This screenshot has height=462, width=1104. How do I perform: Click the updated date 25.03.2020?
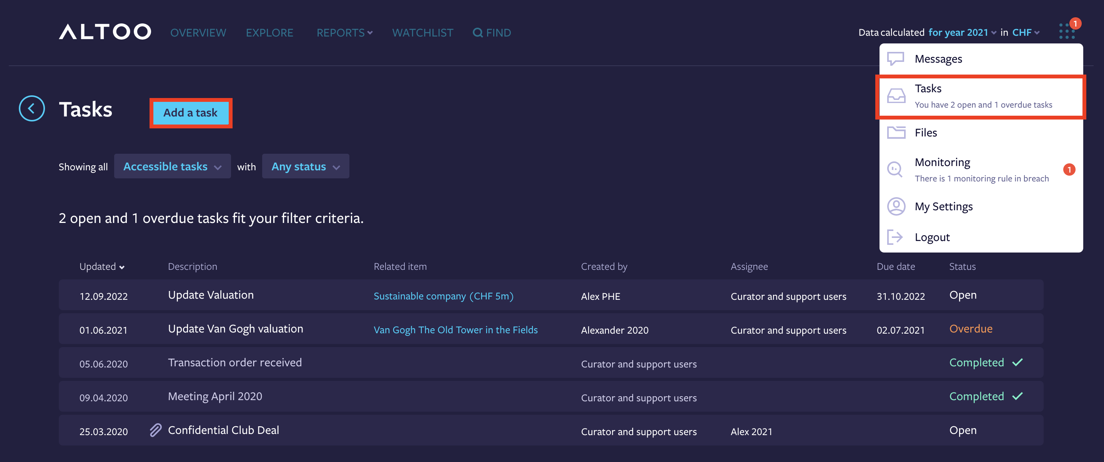pyautogui.click(x=103, y=432)
